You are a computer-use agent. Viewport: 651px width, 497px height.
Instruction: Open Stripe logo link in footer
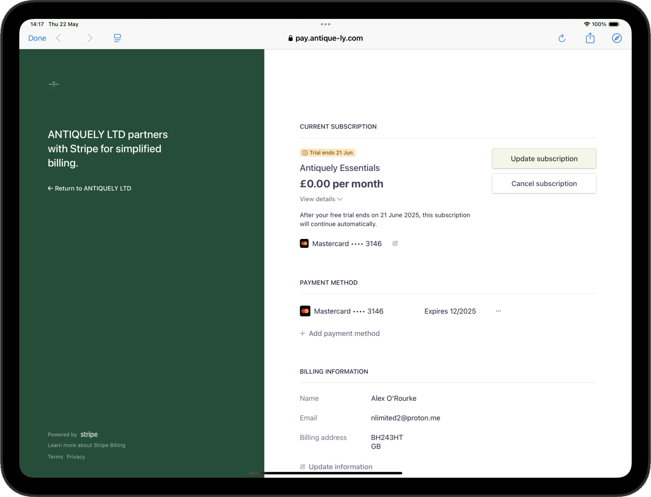(x=89, y=434)
